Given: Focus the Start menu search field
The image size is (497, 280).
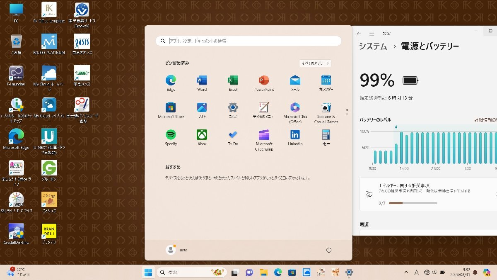Looking at the screenshot, I should [x=248, y=41].
